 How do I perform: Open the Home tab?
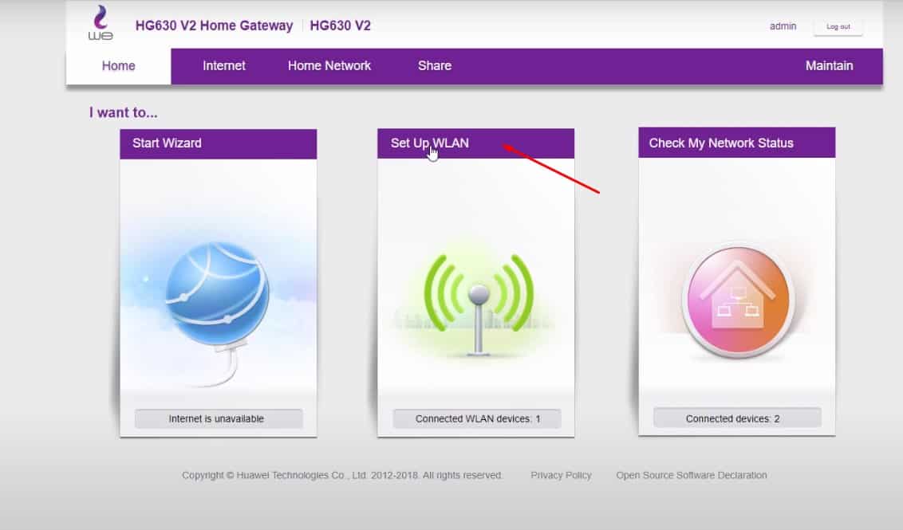pyautogui.click(x=119, y=65)
